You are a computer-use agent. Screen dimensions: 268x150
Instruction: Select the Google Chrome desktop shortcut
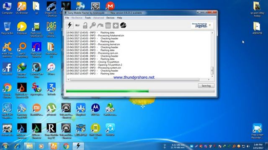[x=7, y=91]
